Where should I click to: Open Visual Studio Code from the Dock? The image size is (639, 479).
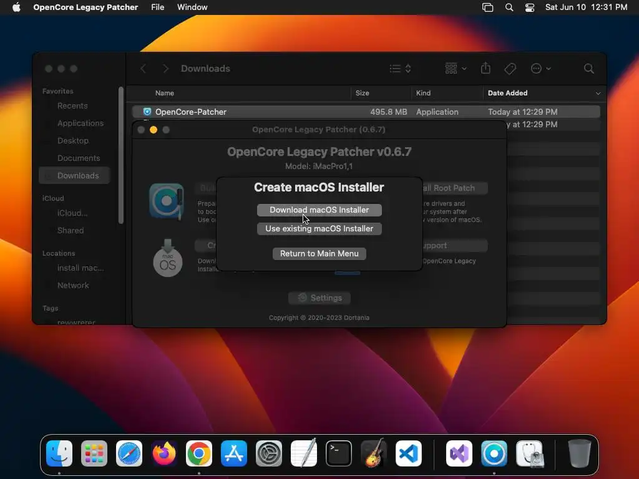pyautogui.click(x=409, y=453)
